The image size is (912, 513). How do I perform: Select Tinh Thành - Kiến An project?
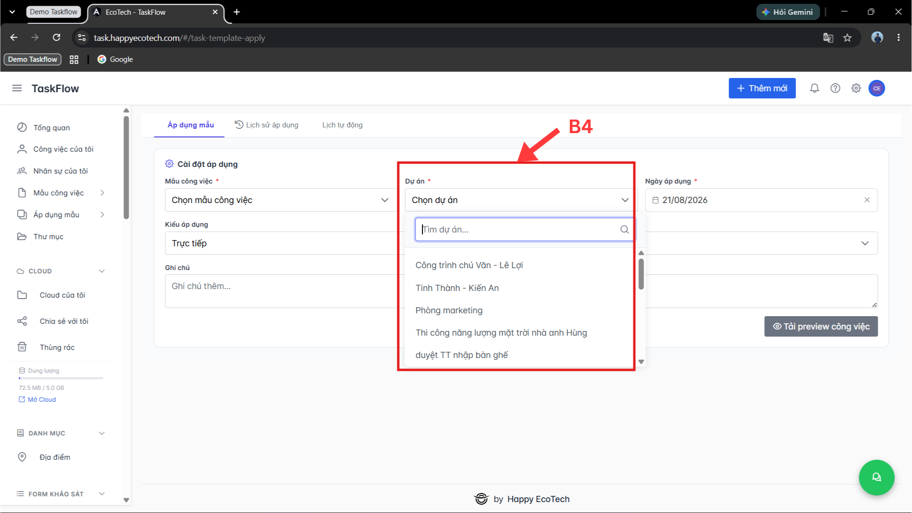tap(457, 288)
